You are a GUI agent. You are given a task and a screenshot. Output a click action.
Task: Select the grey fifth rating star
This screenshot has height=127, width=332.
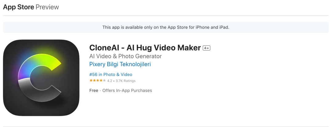tap(104, 81)
